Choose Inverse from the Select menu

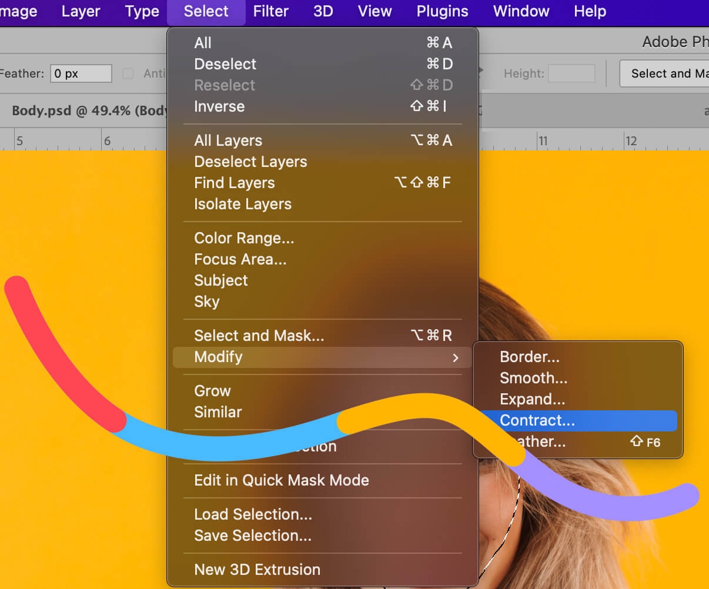coord(219,106)
